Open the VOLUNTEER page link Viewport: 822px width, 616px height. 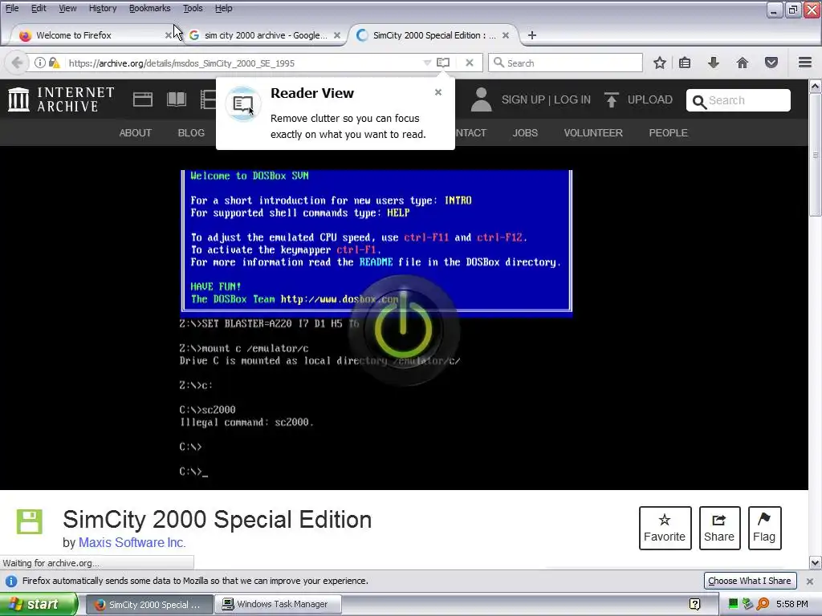click(593, 133)
